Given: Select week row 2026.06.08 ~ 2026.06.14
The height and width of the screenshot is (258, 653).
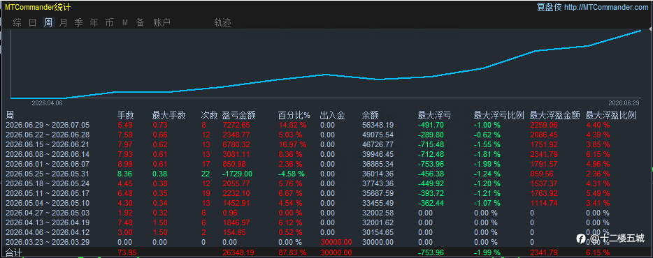Looking at the screenshot, I should click(x=326, y=154).
